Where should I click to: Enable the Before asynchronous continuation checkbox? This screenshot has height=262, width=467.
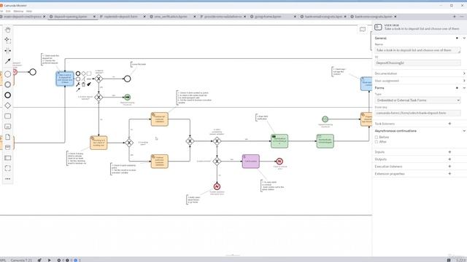click(x=377, y=138)
